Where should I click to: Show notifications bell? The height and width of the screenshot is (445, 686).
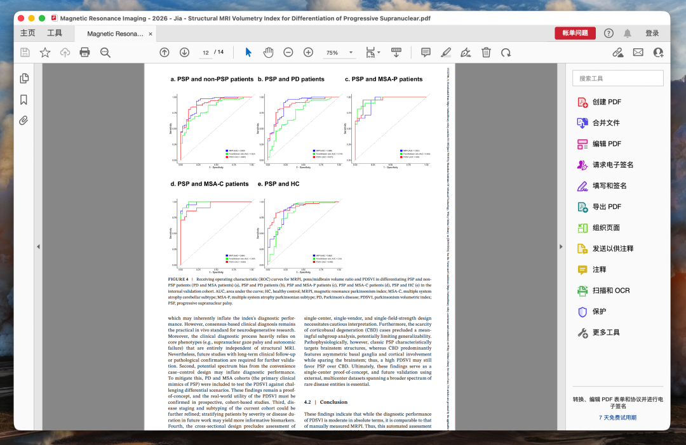click(628, 33)
